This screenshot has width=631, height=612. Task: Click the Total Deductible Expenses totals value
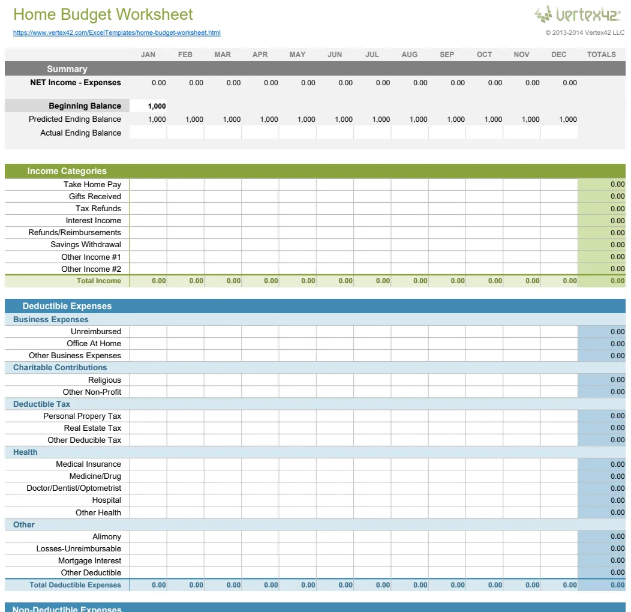[x=617, y=585]
